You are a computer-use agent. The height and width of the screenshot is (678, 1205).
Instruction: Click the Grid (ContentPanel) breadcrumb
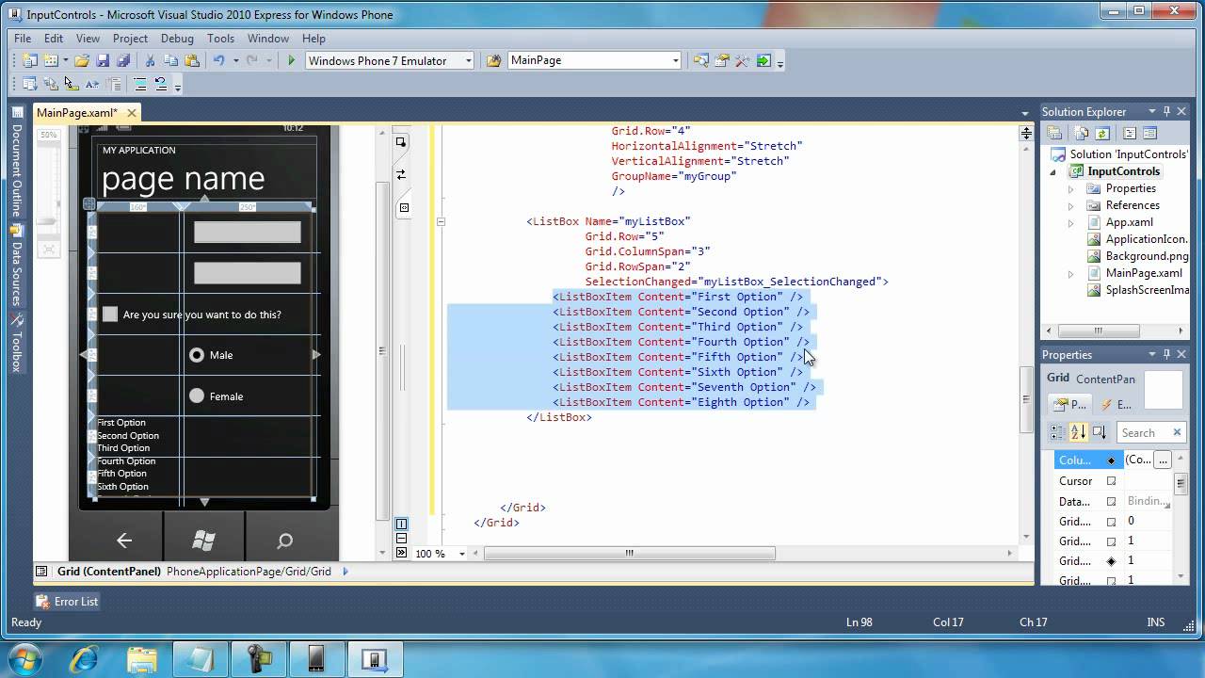click(x=108, y=571)
